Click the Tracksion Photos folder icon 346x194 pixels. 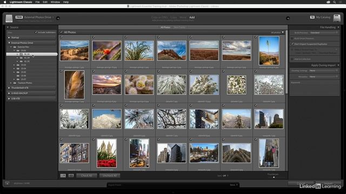tap(15, 83)
